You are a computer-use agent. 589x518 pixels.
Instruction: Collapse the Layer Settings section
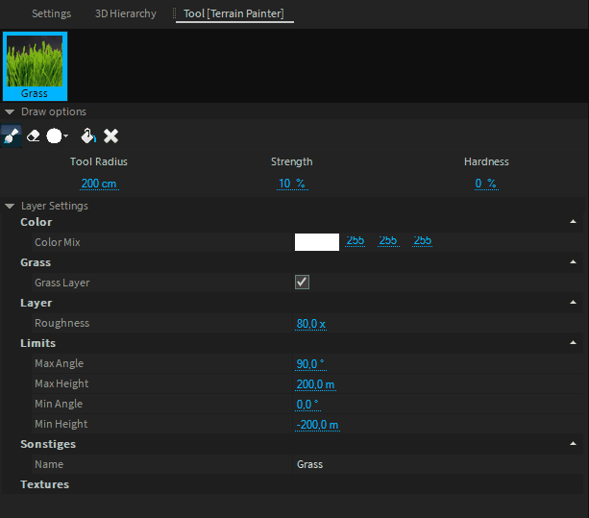click(10, 207)
